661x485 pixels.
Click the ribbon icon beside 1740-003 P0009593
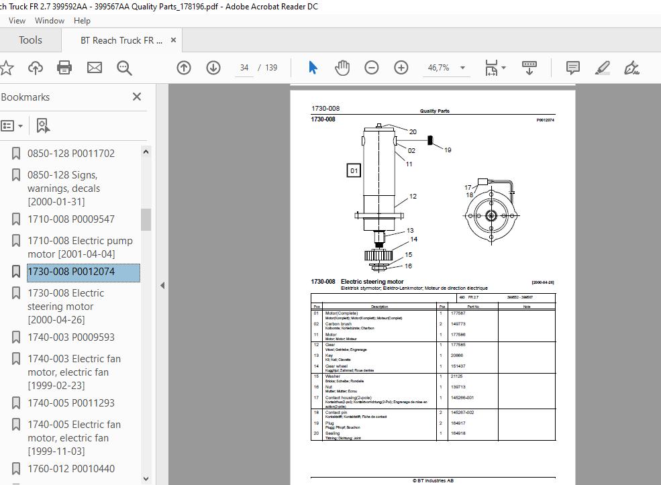point(16,337)
